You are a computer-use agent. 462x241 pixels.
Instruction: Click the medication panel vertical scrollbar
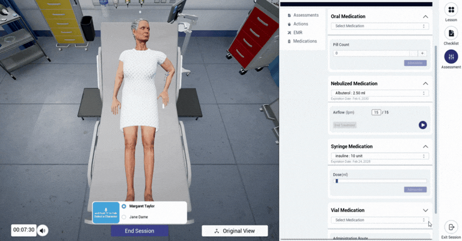[436, 129]
